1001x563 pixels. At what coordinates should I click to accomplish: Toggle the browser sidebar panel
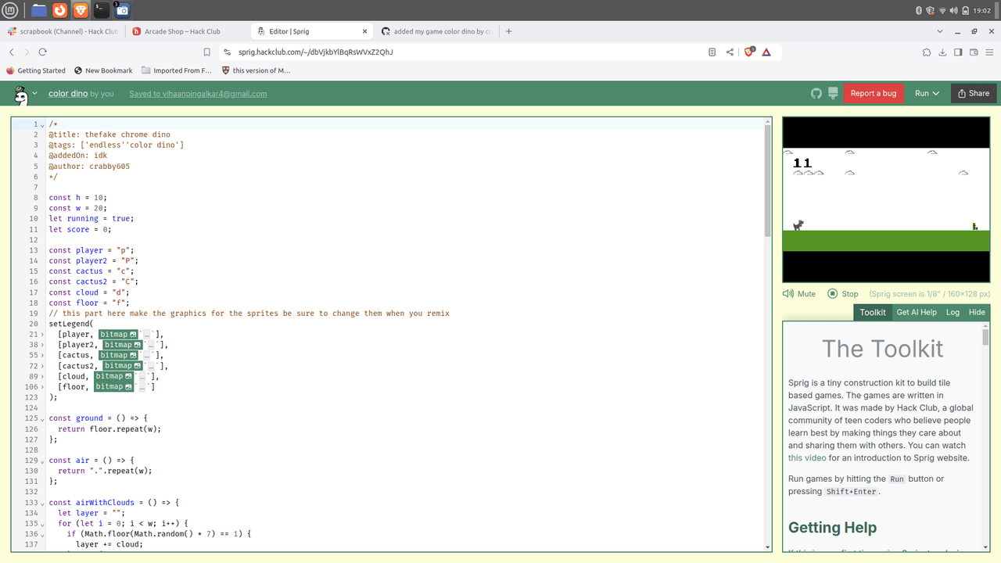coord(958,52)
